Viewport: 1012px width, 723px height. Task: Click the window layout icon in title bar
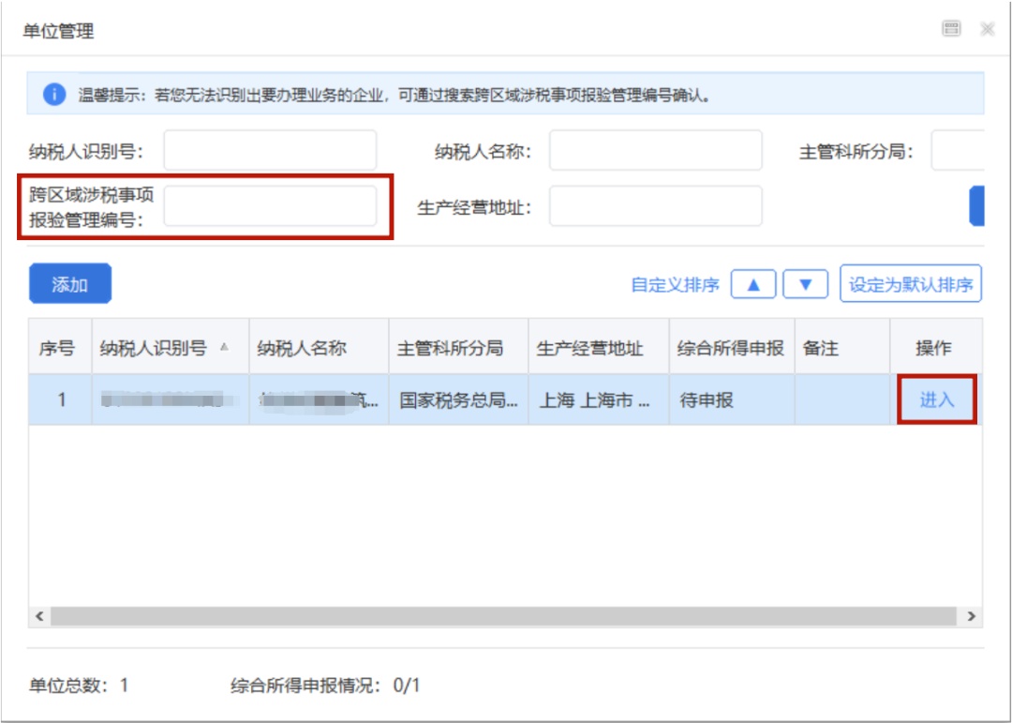951,28
